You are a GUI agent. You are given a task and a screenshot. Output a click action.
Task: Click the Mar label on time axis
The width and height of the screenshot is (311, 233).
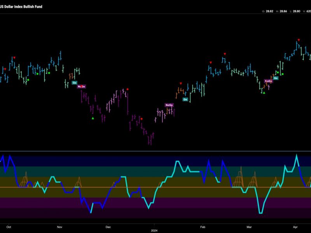point(249,227)
